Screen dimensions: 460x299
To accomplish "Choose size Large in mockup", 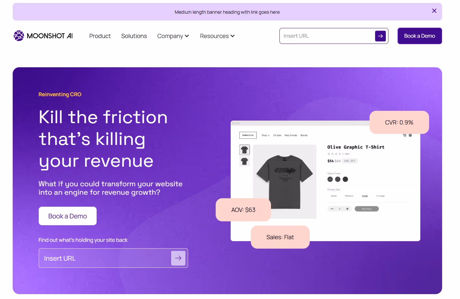I will [x=365, y=196].
